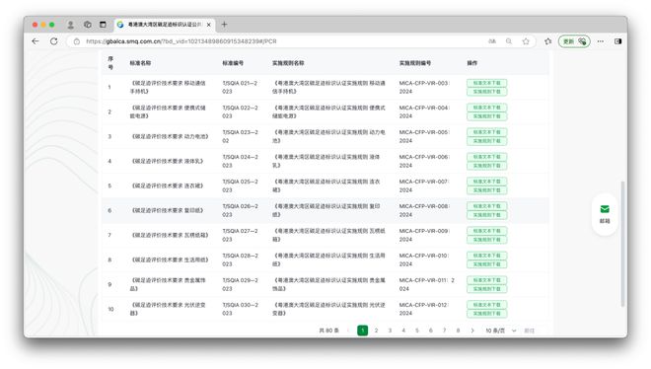Download implementation rules for row 3 动力电池
The width and height of the screenshot is (651, 369).
pos(486,141)
